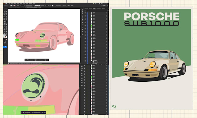Image resolution: width=197 pixels, height=118 pixels.
Task: Collapse the Clip Group row in upper Layers panel
Action: click(90, 60)
